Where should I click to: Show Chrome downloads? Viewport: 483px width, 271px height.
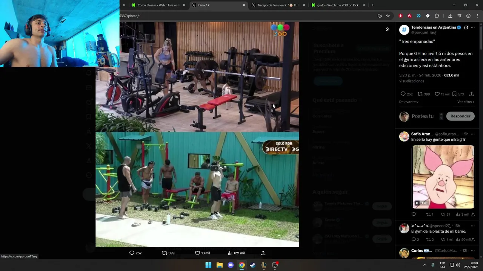450,16
